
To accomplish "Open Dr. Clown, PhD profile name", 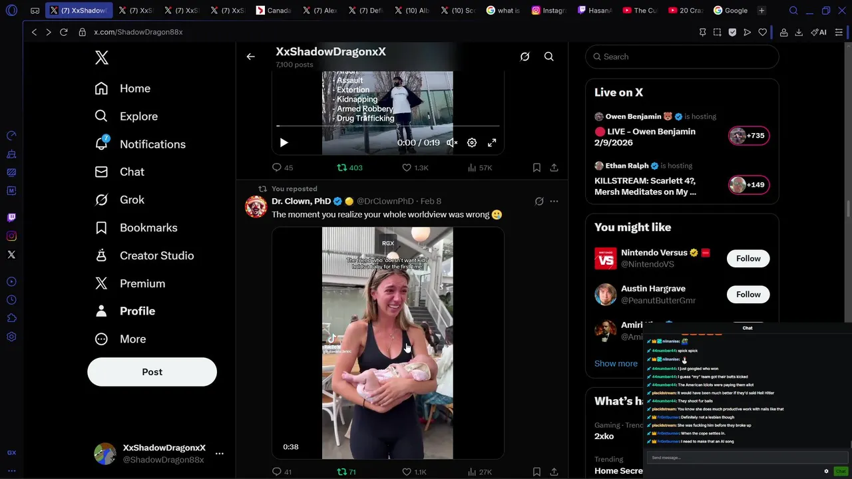I will coord(301,201).
